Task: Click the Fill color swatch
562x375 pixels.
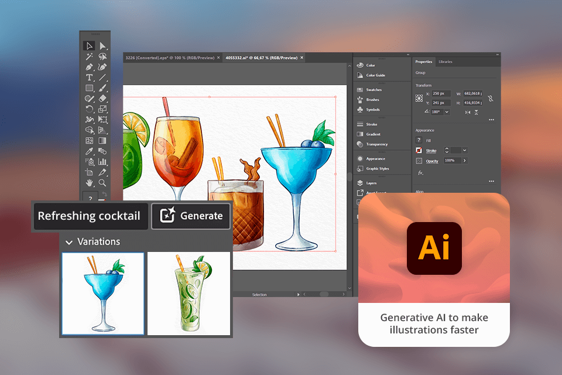Action: 419,140
